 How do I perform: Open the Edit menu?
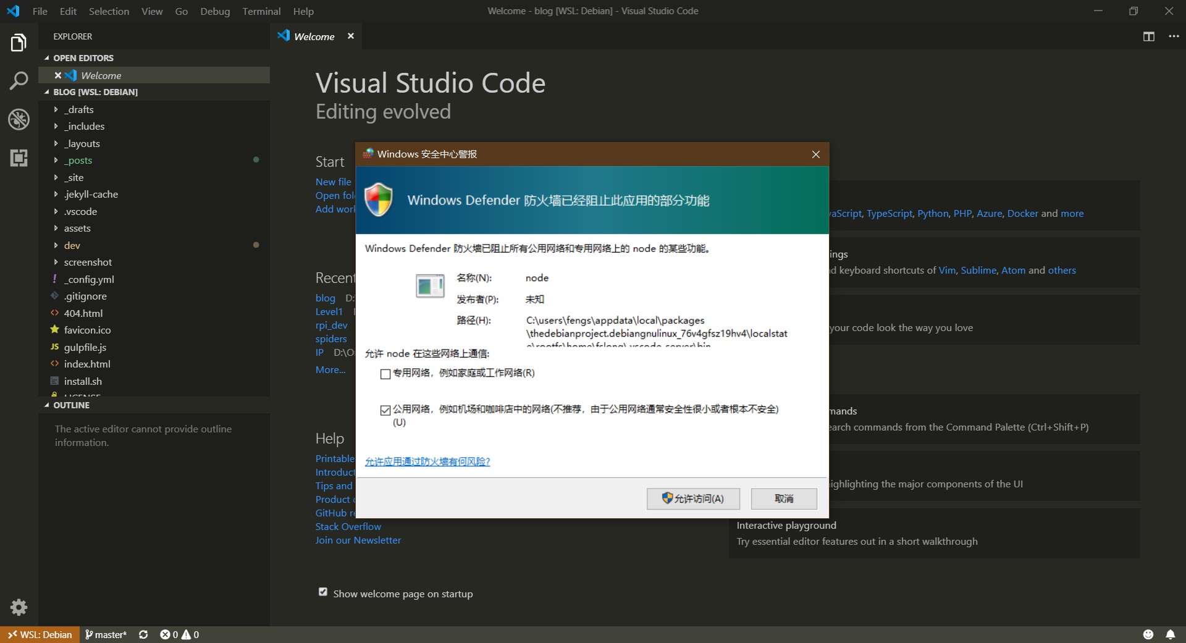pos(68,11)
